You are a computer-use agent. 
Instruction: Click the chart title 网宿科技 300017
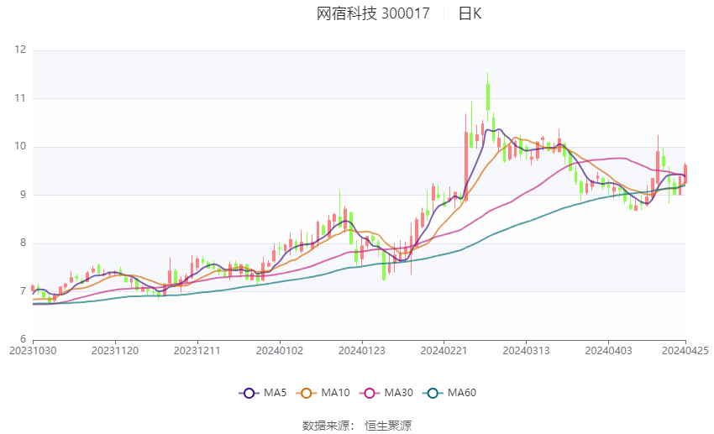click(x=373, y=13)
